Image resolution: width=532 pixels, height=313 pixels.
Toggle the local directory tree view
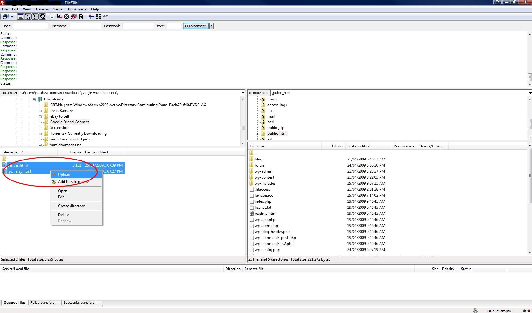[x=28, y=17]
